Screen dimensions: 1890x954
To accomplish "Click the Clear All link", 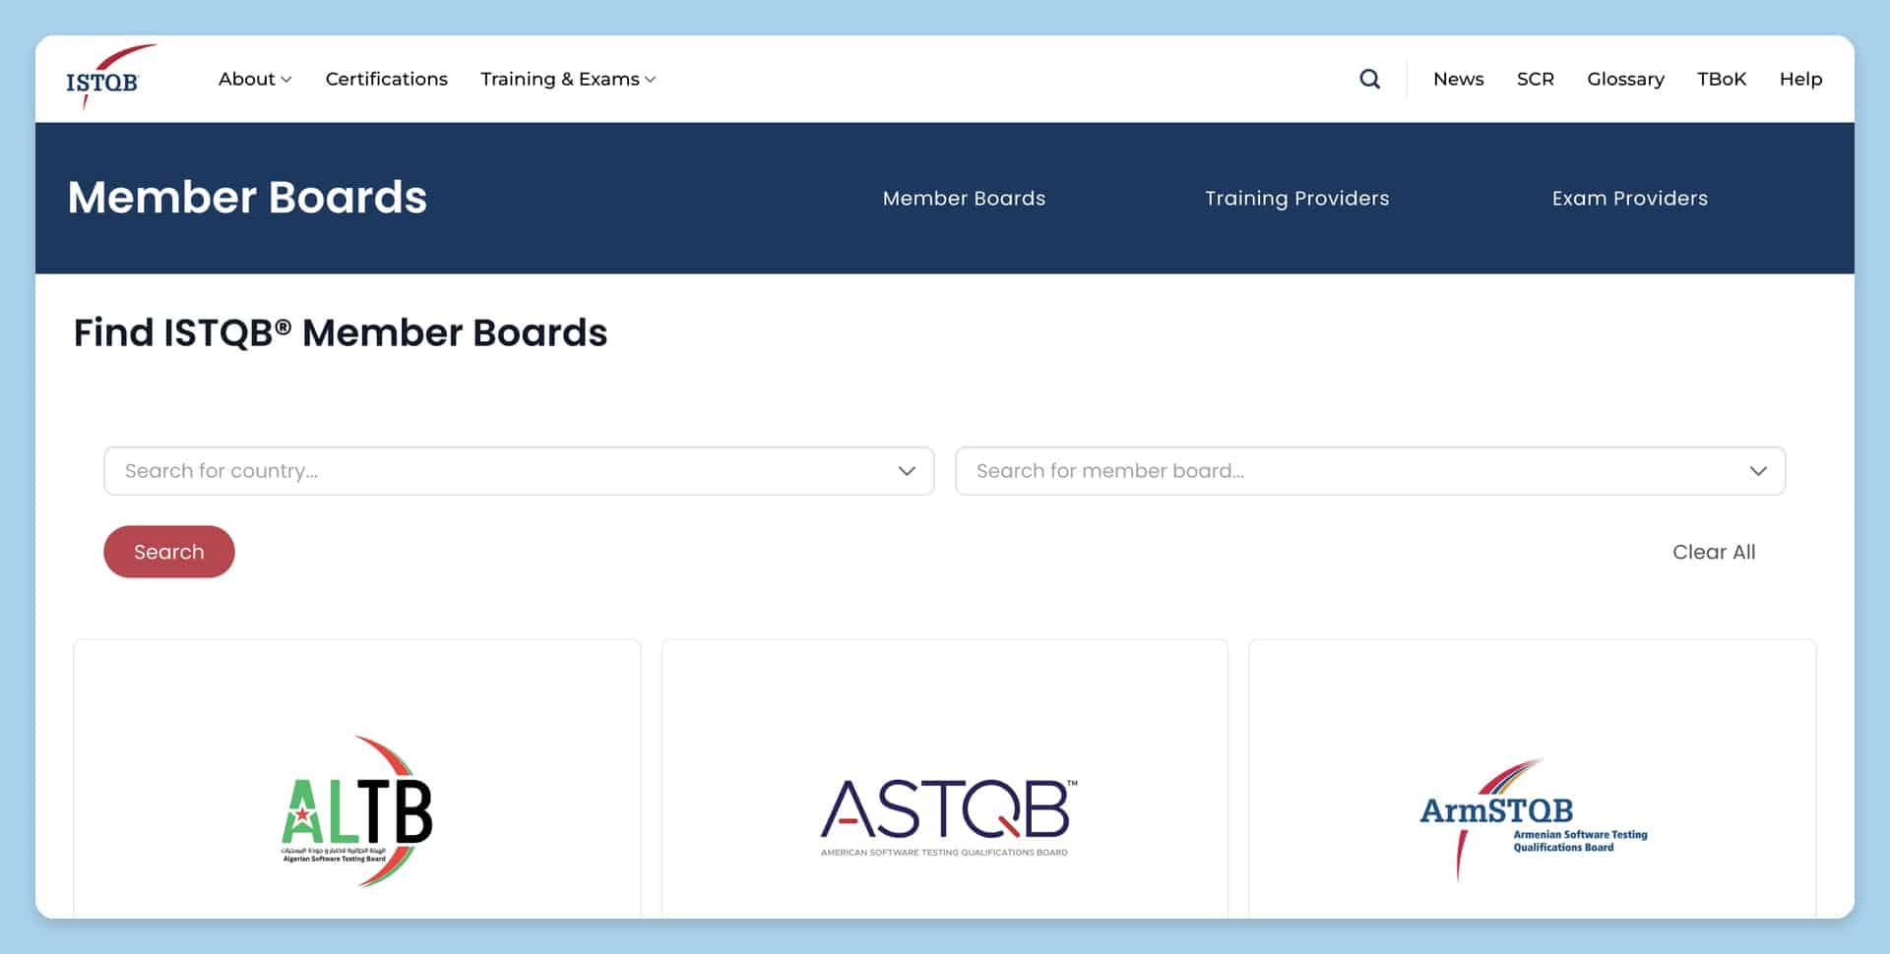I will click(x=1714, y=552).
